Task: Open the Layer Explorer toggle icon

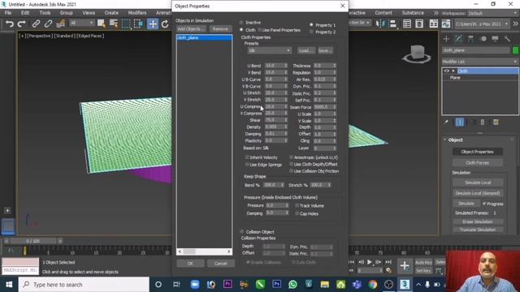Action: click(419, 24)
